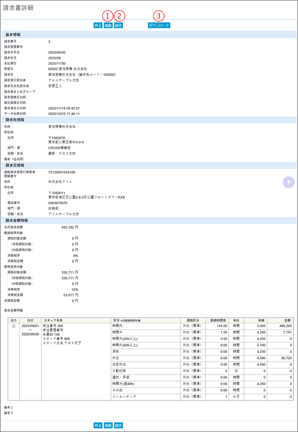Viewport: 298px width, 432px height.
Task: Click the 時間内 row label
Action: (x=118, y=326)
